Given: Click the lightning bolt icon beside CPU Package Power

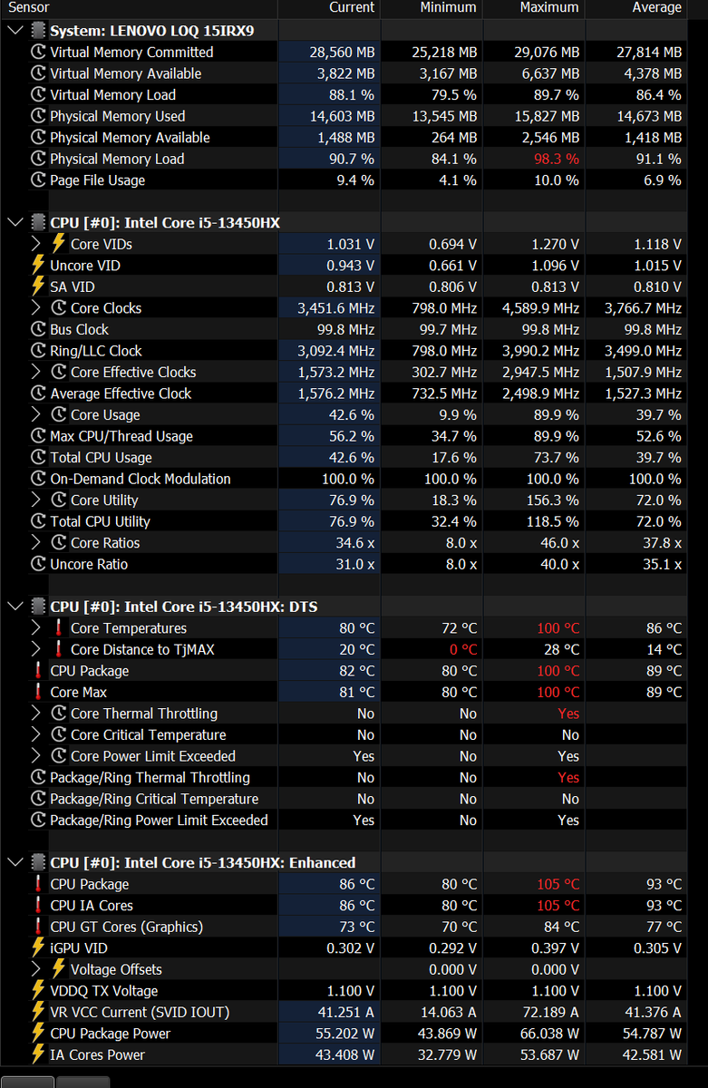Looking at the screenshot, I should [38, 1033].
